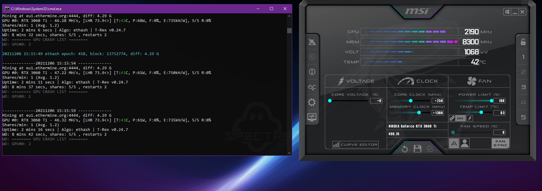Click the Power Limit slider handle
Image resolution: width=542 pixels, height=191 pixels.
[492, 101]
